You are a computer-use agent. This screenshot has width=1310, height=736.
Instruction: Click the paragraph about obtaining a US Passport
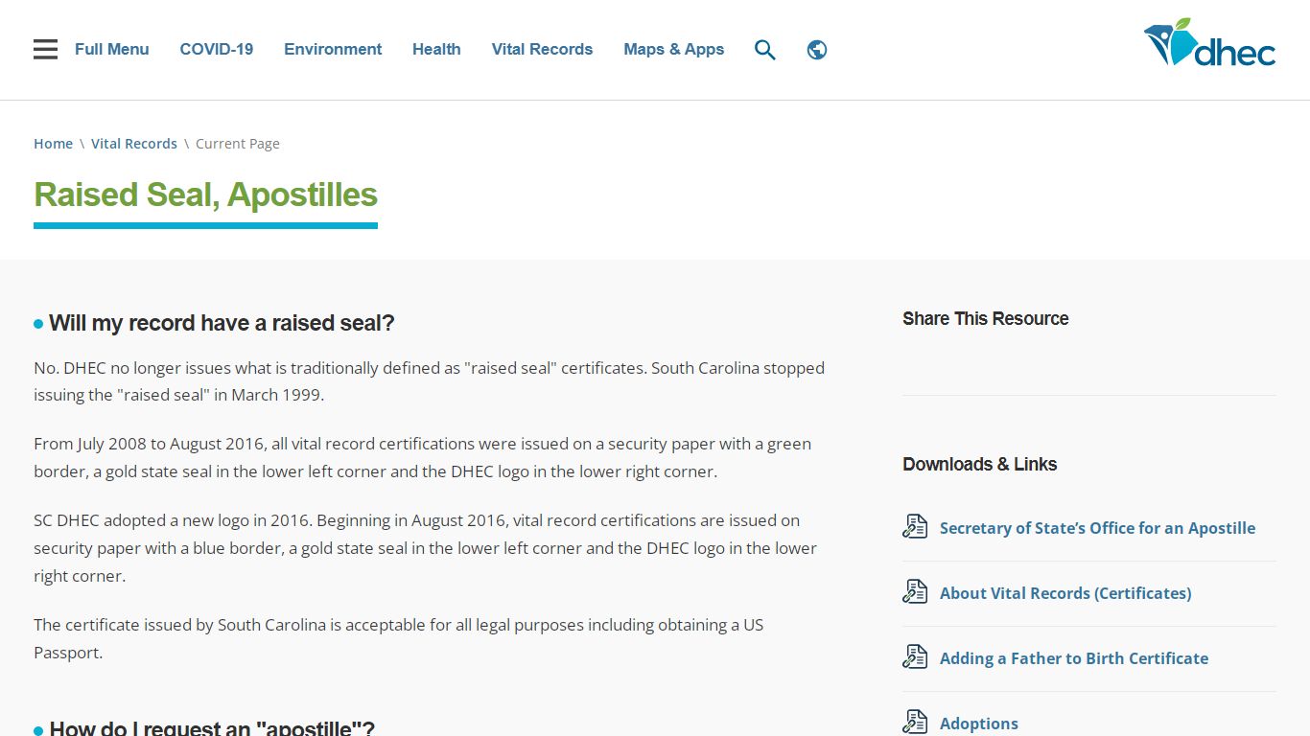pos(399,639)
